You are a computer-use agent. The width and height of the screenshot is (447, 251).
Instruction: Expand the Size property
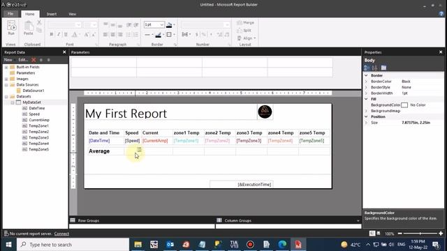(366, 123)
